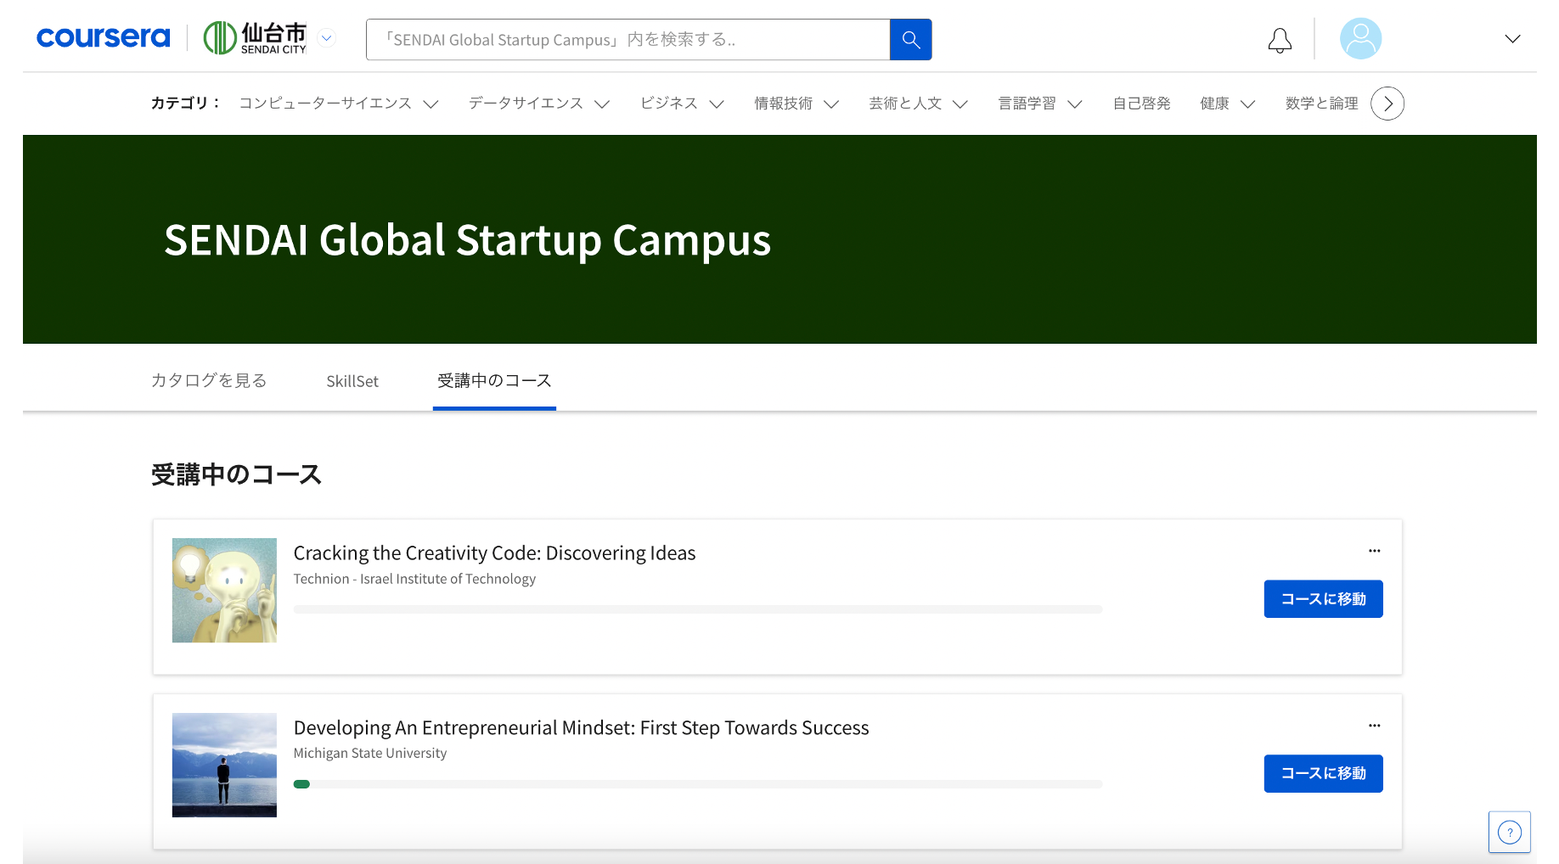The image size is (1559, 864).
Task: Open Developing An Entrepreneurial Mindset course title
Action: (x=581, y=728)
